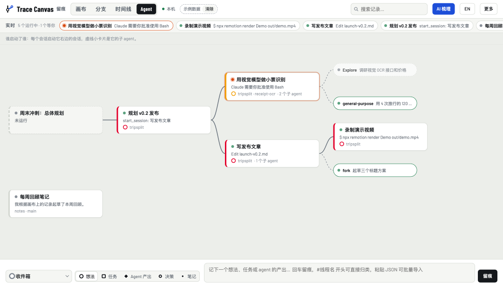Open the 每周回顾笔记 session card
This screenshot has width=503, height=286.
click(x=56, y=204)
